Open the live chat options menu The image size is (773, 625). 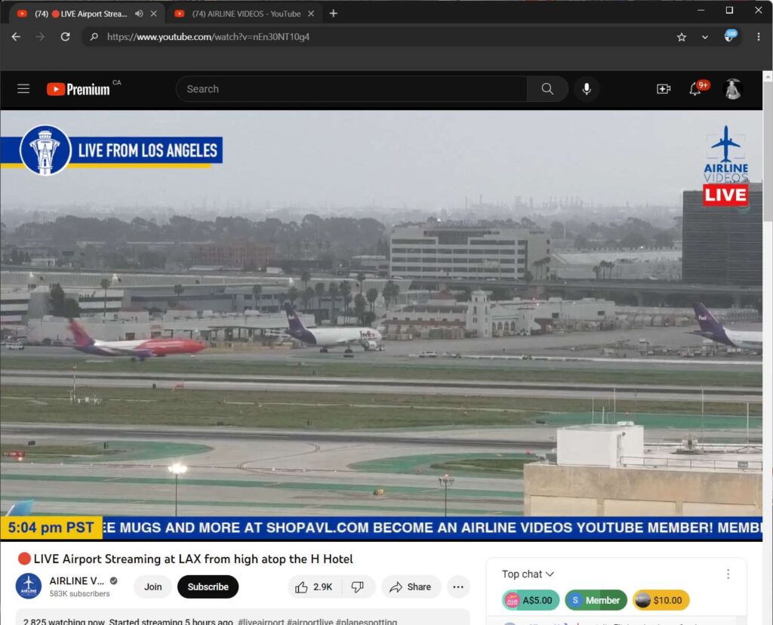(x=728, y=574)
